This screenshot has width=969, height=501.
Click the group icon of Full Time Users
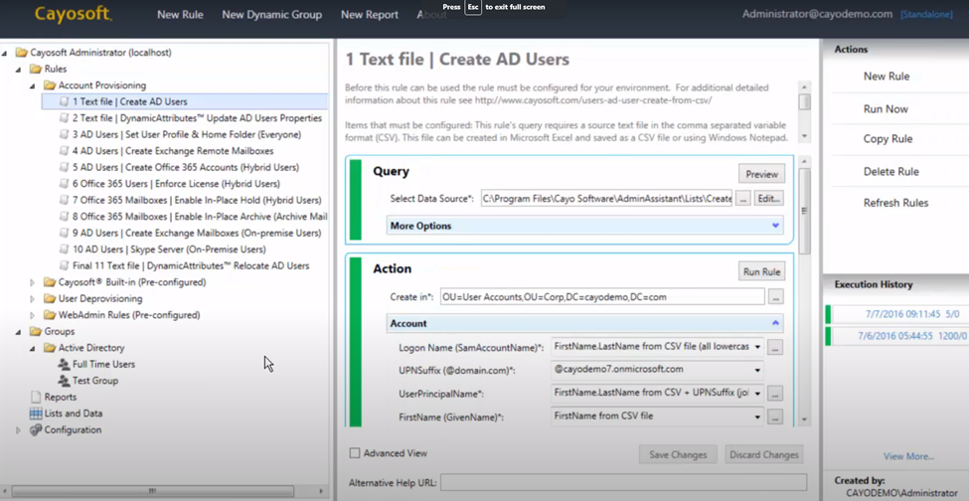point(64,365)
